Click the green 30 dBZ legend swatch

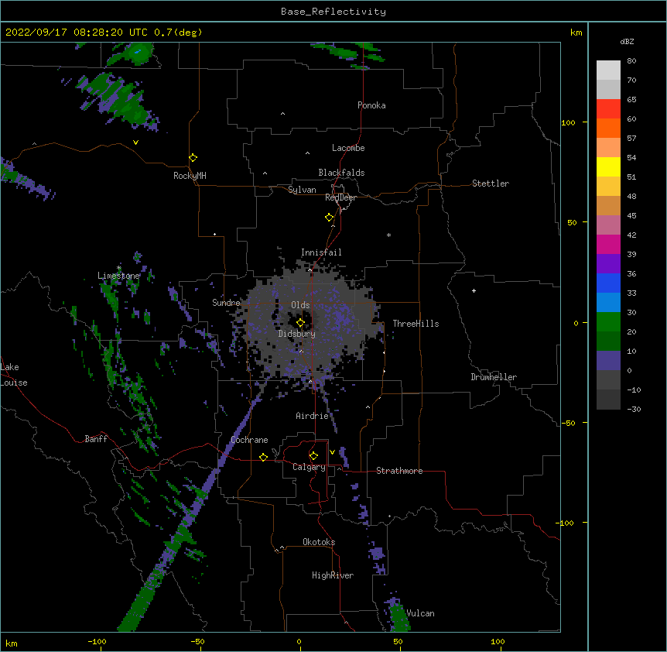coord(608,322)
